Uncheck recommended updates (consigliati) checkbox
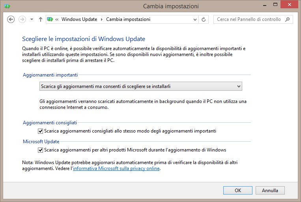 (40, 131)
